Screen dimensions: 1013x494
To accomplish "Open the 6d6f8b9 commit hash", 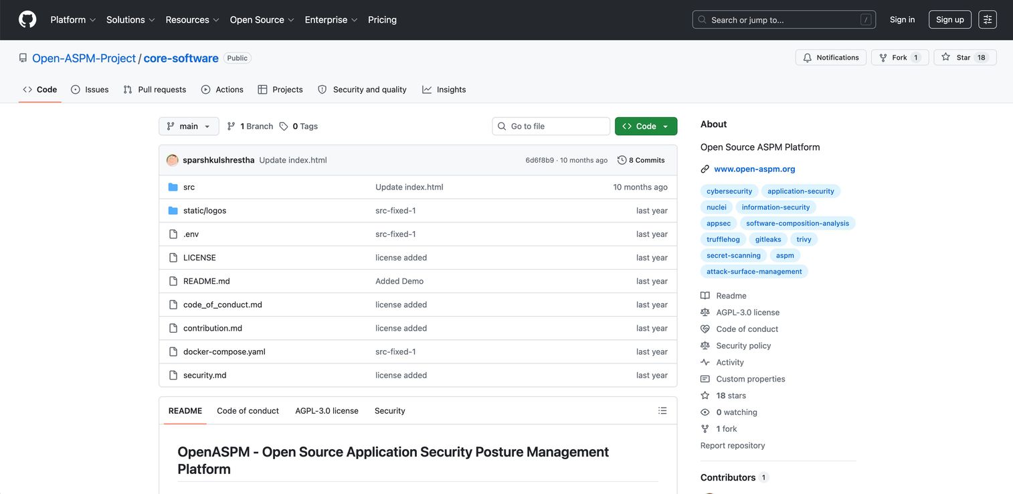I will [539, 160].
